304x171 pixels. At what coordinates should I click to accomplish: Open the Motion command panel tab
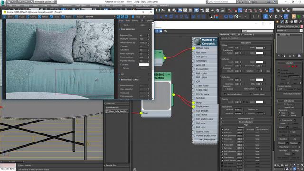pyautogui.click(x=292, y=22)
